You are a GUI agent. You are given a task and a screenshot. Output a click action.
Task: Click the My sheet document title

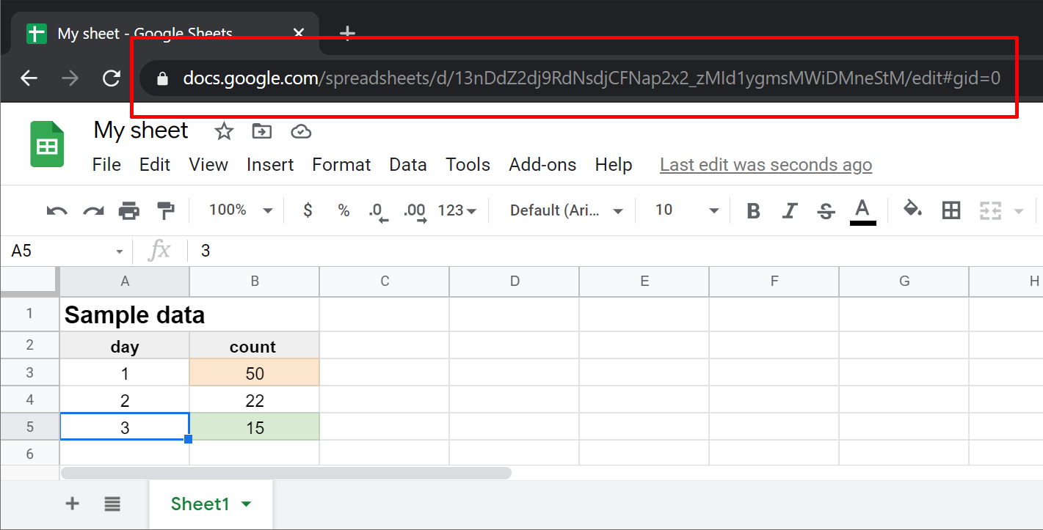[141, 130]
